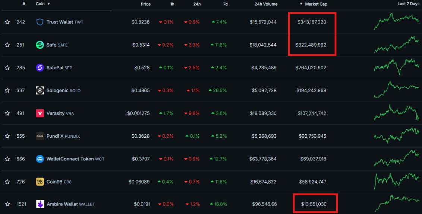Open the Coin98 C98 link
This screenshot has height=214, width=422.
[59, 182]
